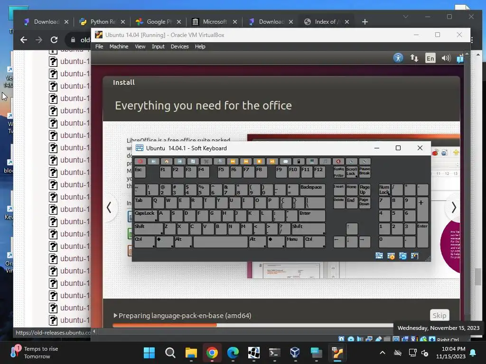
Task: Click the back arrow icon on soft keyboard toolbar
Action: click(153, 161)
